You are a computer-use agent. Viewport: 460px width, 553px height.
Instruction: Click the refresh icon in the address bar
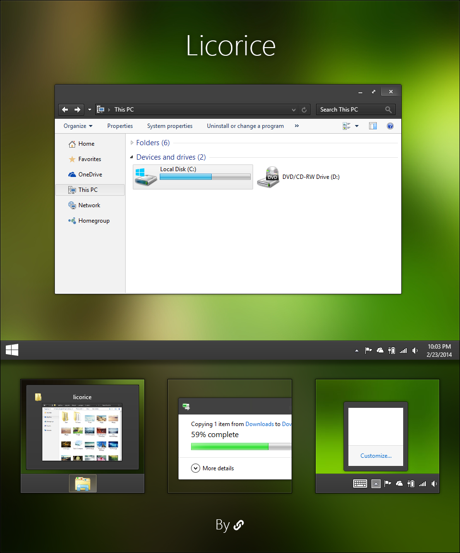coord(304,110)
